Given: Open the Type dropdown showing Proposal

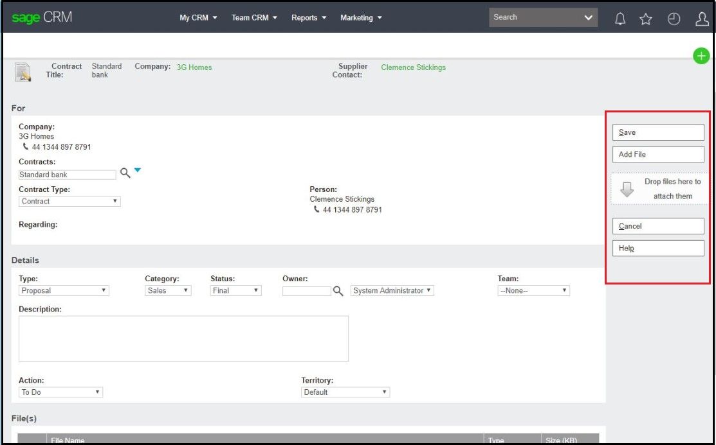Looking at the screenshot, I should coord(64,290).
